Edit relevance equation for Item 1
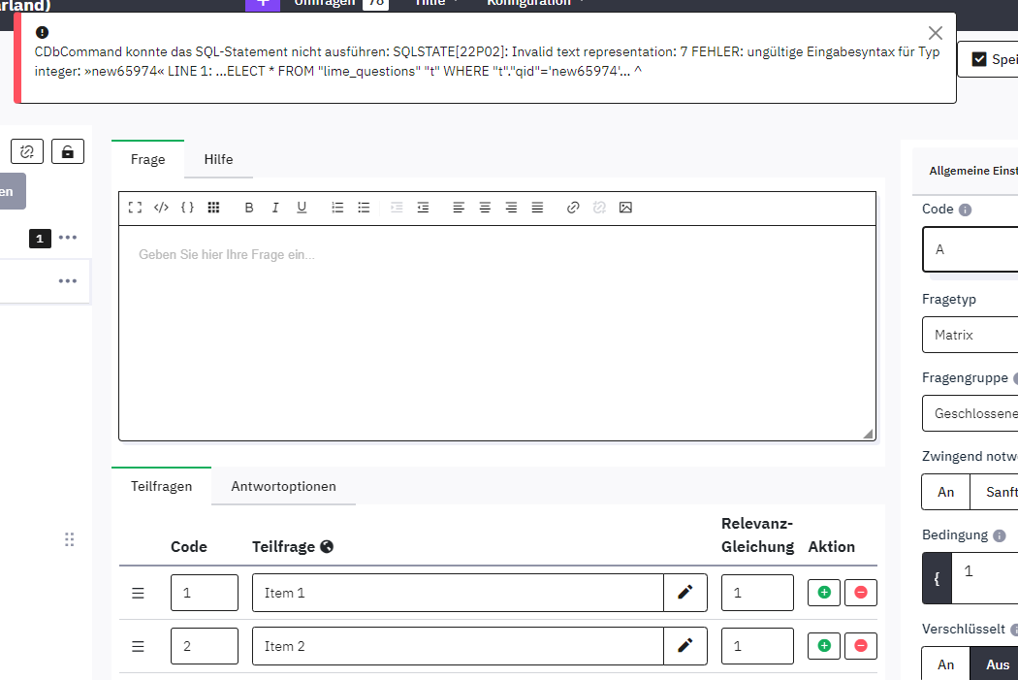 tap(757, 593)
